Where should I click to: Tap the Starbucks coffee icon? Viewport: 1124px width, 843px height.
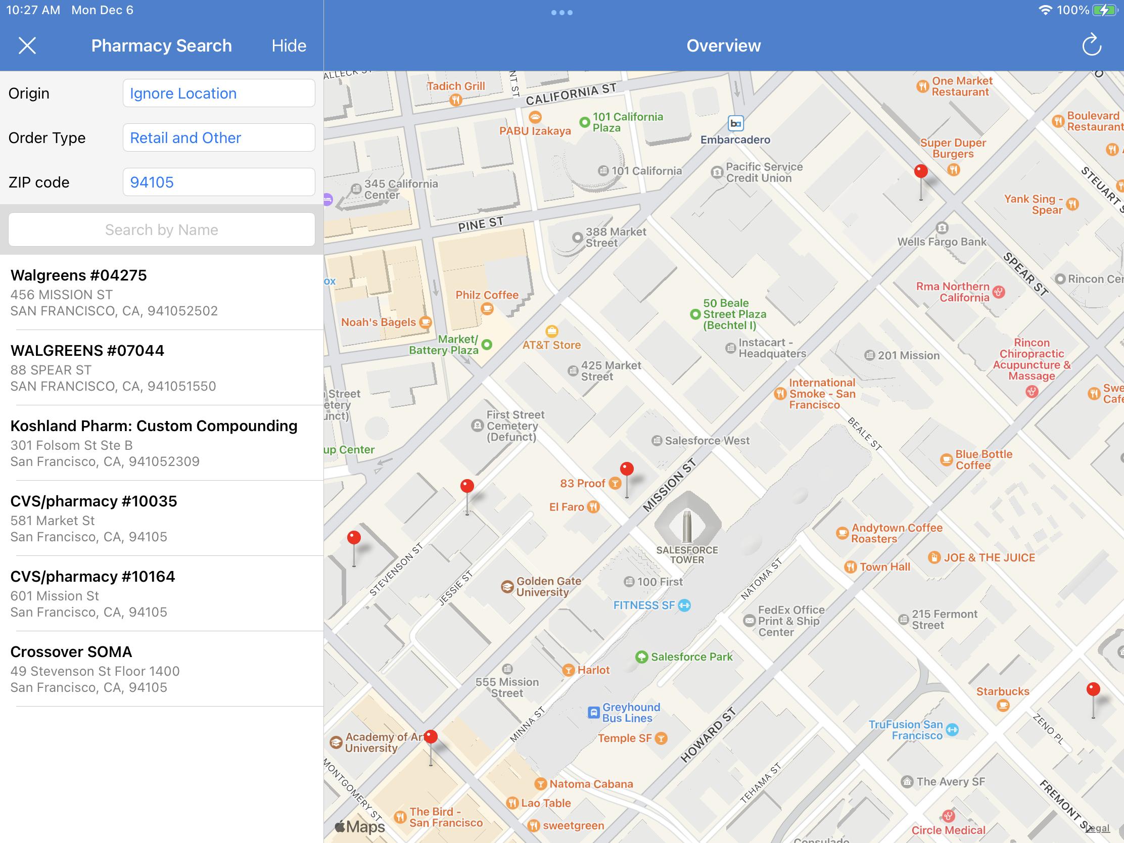point(1003,706)
